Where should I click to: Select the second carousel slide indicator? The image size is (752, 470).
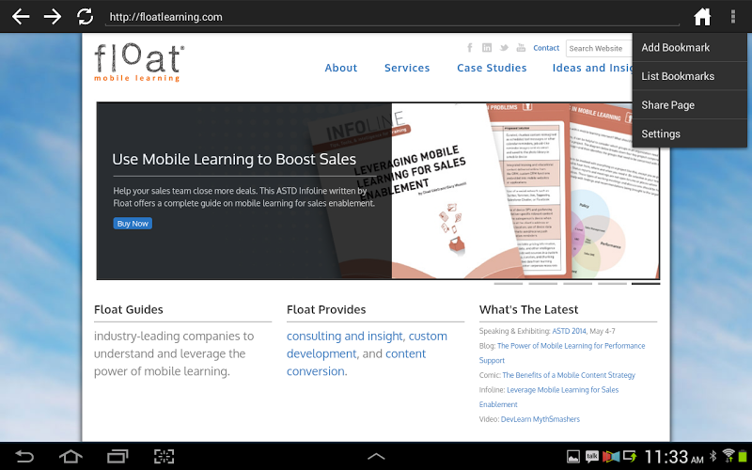(x=543, y=284)
